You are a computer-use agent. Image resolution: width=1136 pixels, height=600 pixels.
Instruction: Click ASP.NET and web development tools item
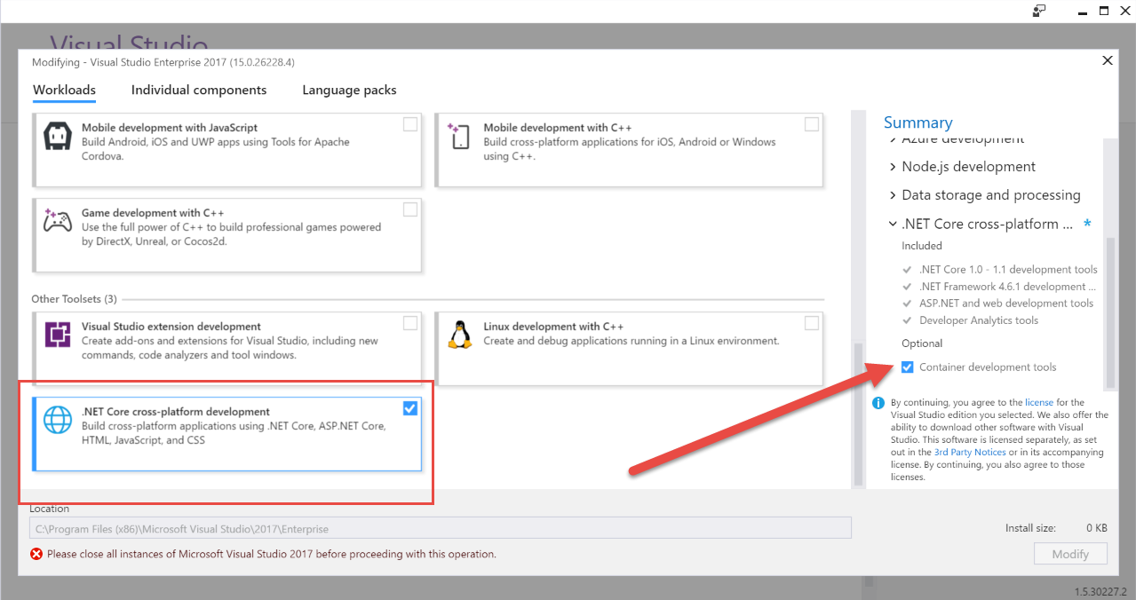(1006, 304)
